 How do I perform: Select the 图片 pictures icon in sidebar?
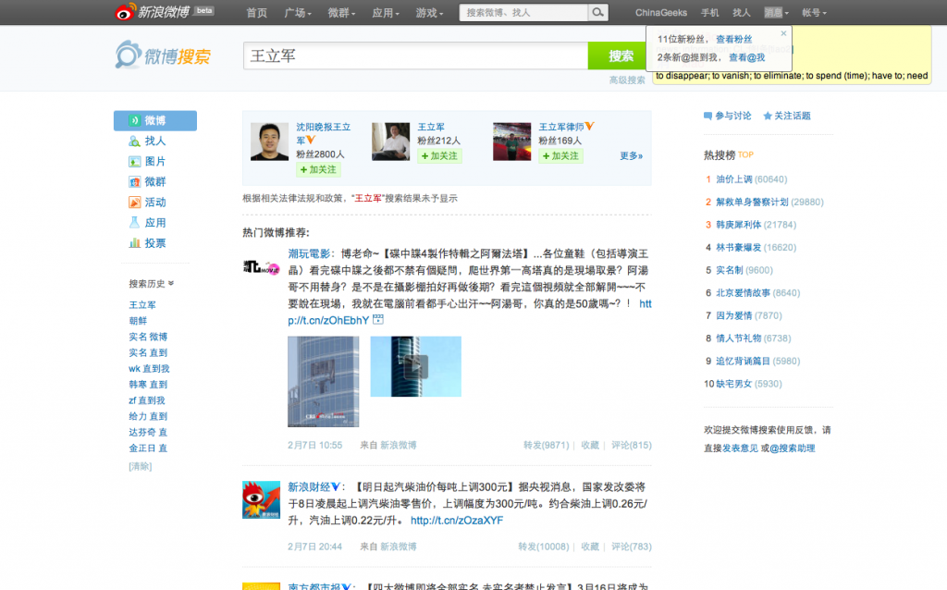pos(135,162)
